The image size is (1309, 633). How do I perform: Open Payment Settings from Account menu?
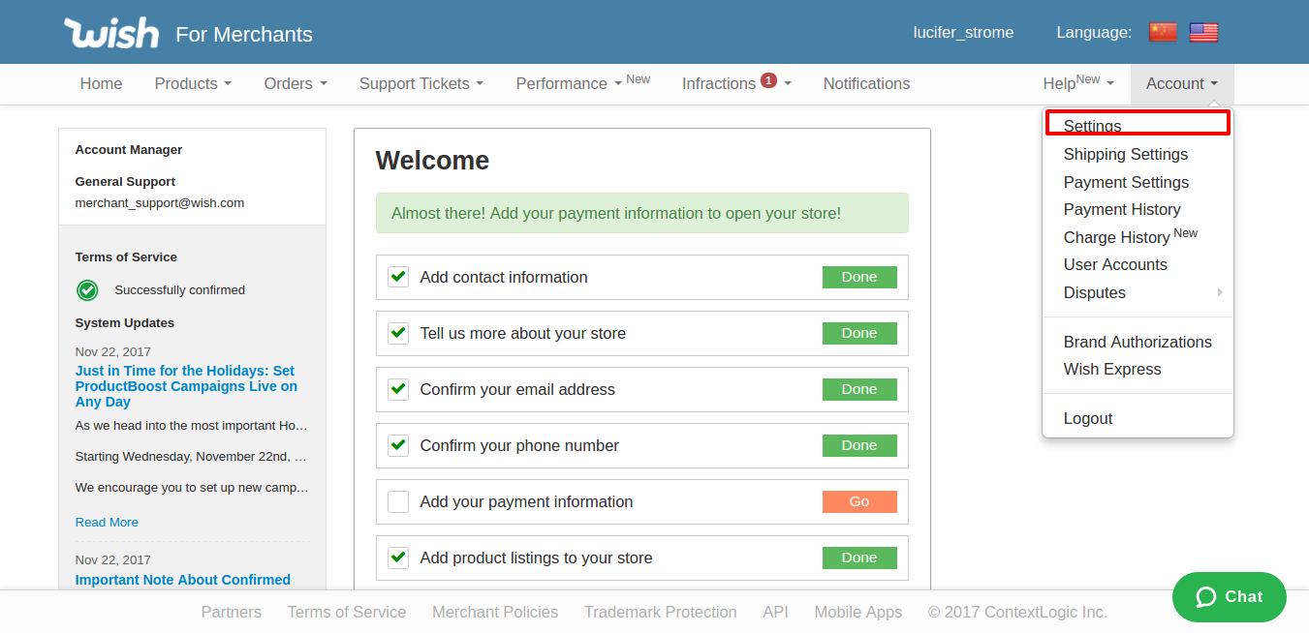(1138, 182)
